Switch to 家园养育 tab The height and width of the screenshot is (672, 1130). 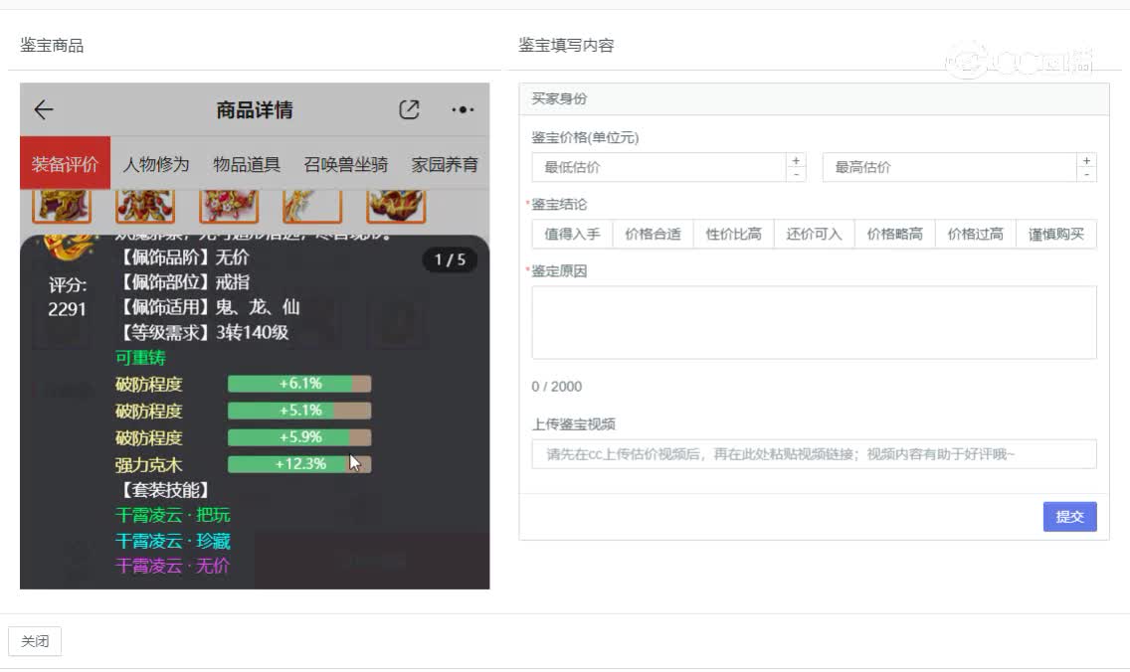point(445,164)
